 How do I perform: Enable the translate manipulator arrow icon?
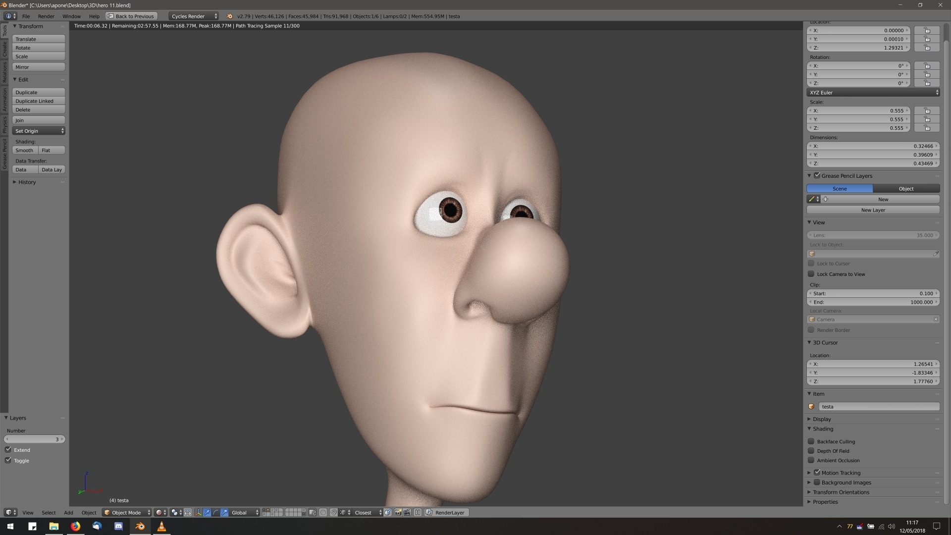coord(207,513)
